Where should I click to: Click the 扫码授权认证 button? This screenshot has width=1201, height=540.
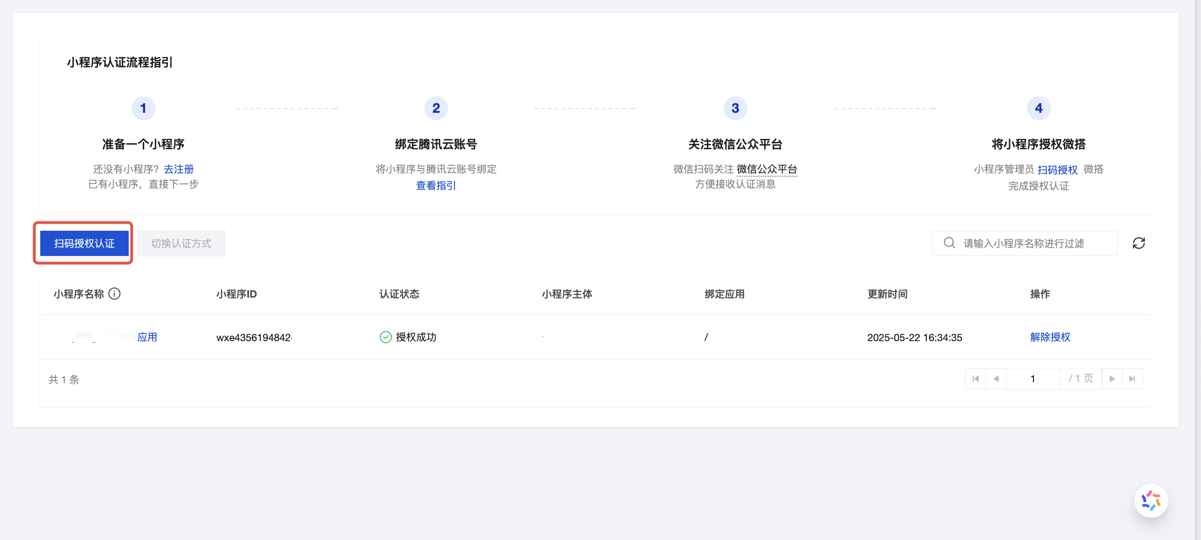(x=84, y=243)
